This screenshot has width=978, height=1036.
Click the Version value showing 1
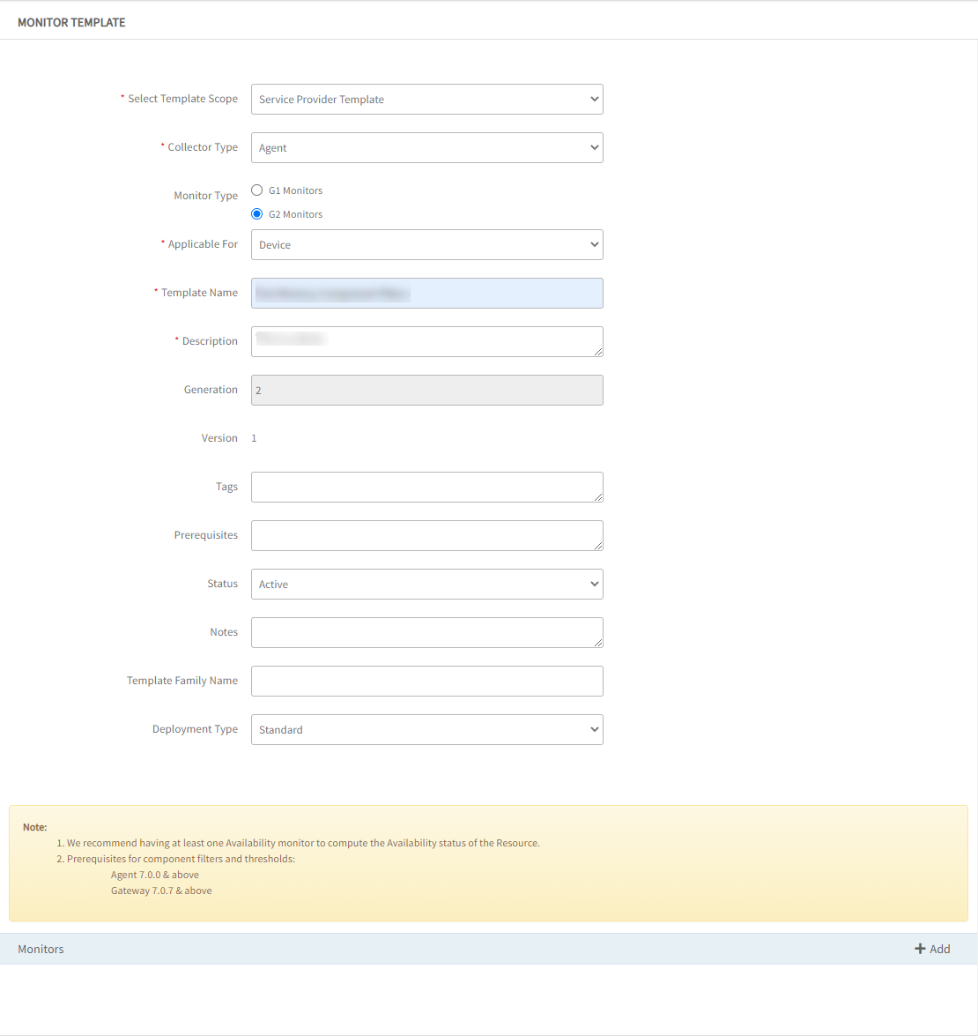254,437
